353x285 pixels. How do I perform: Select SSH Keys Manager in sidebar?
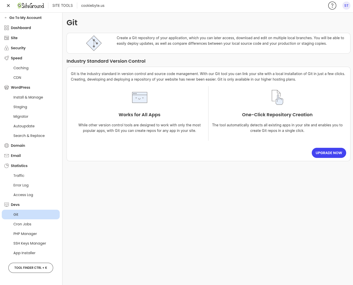[30, 243]
